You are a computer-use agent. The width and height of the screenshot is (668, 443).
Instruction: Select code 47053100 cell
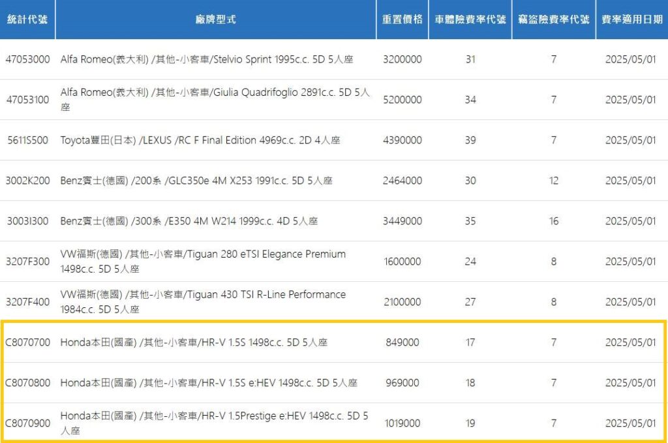click(27, 100)
